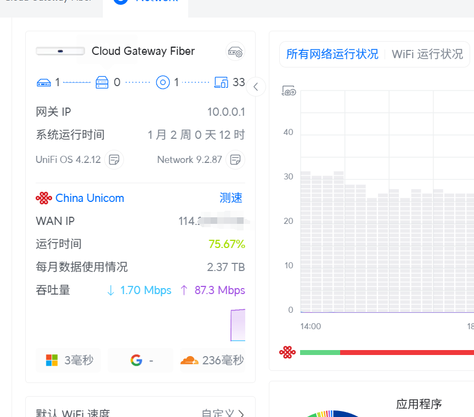Click the client devices icon showing 33

coord(221,82)
